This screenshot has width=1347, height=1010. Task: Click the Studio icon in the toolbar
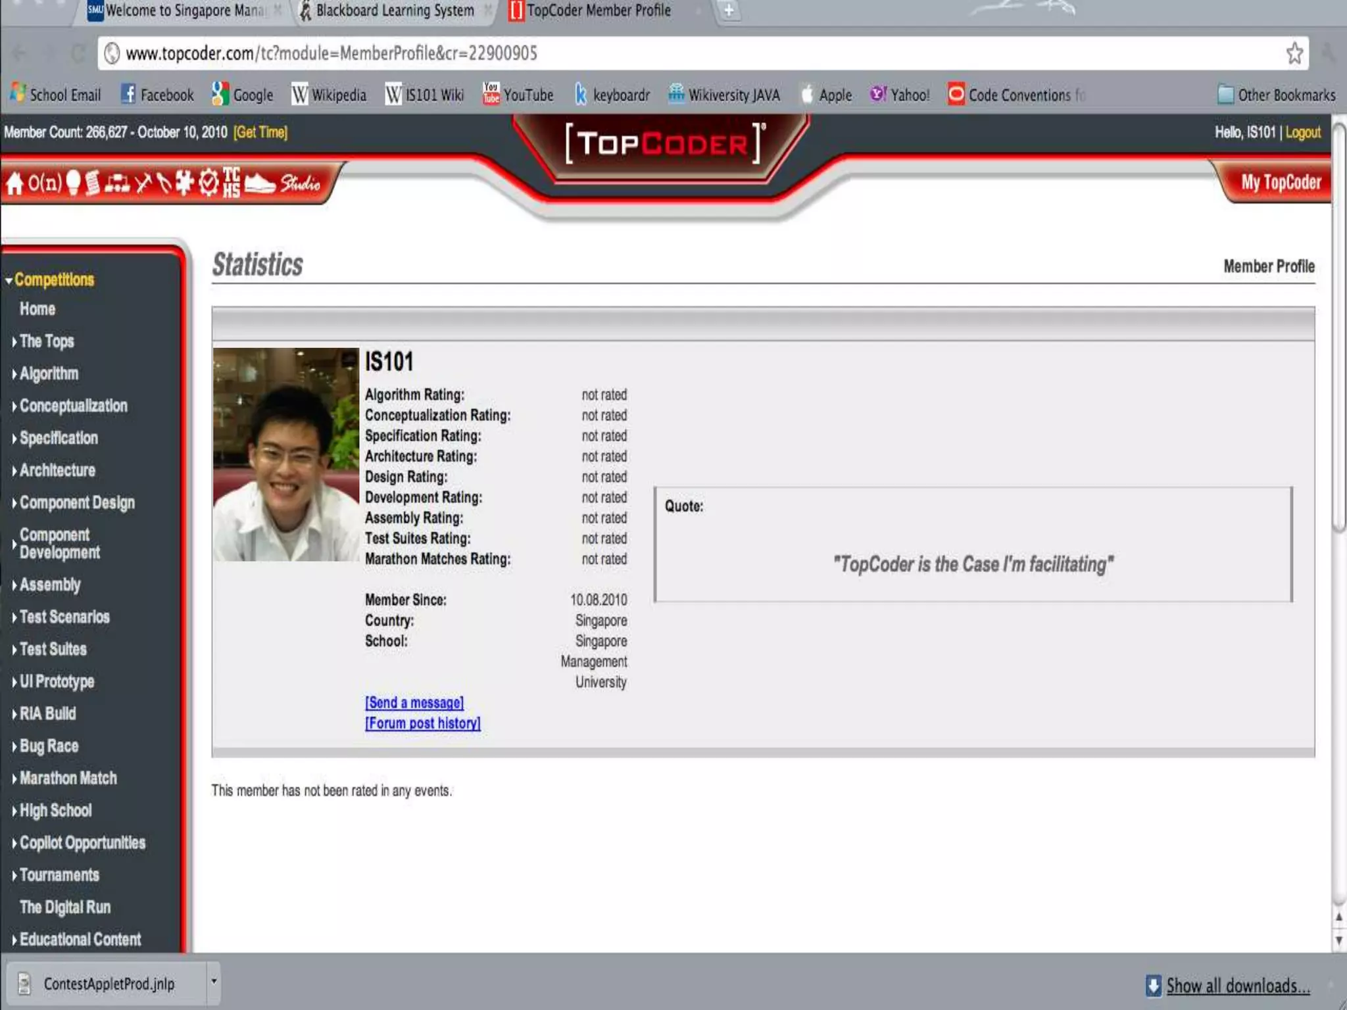300,183
